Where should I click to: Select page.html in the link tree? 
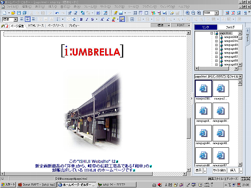pos(225,33)
